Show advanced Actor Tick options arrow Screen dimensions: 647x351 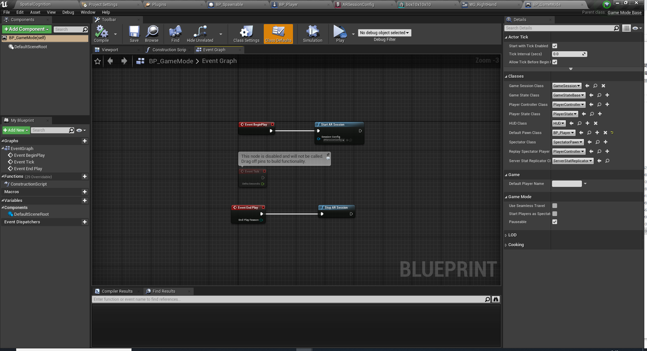(571, 69)
